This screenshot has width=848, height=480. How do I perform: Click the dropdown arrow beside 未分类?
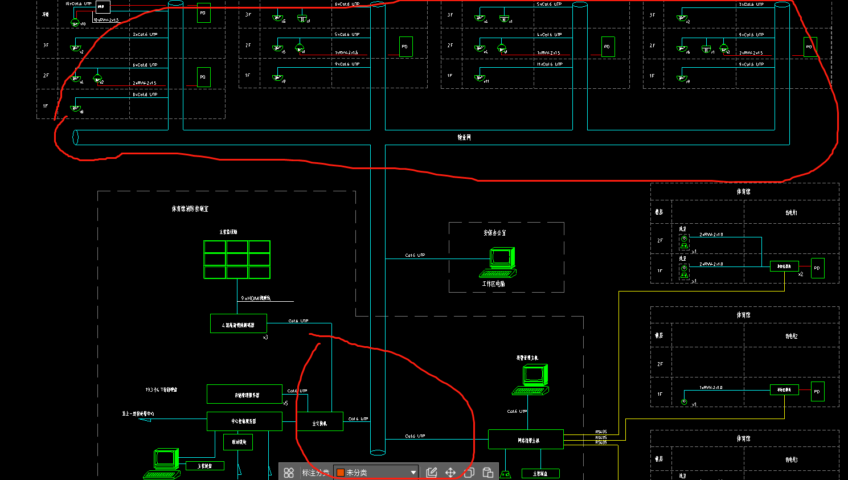click(x=413, y=473)
